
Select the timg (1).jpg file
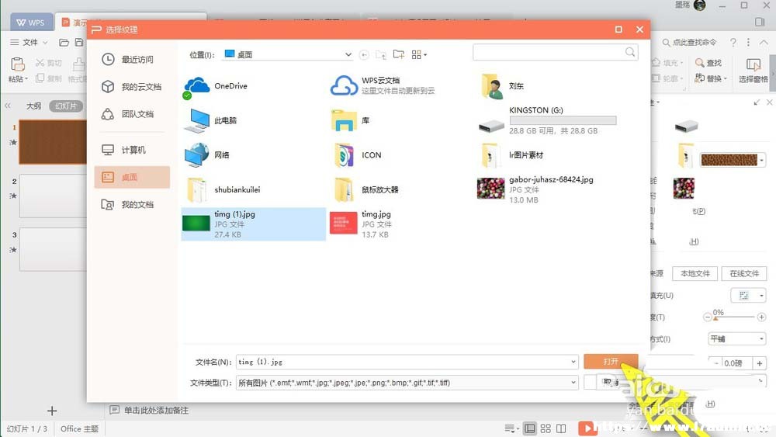pyautogui.click(x=254, y=224)
